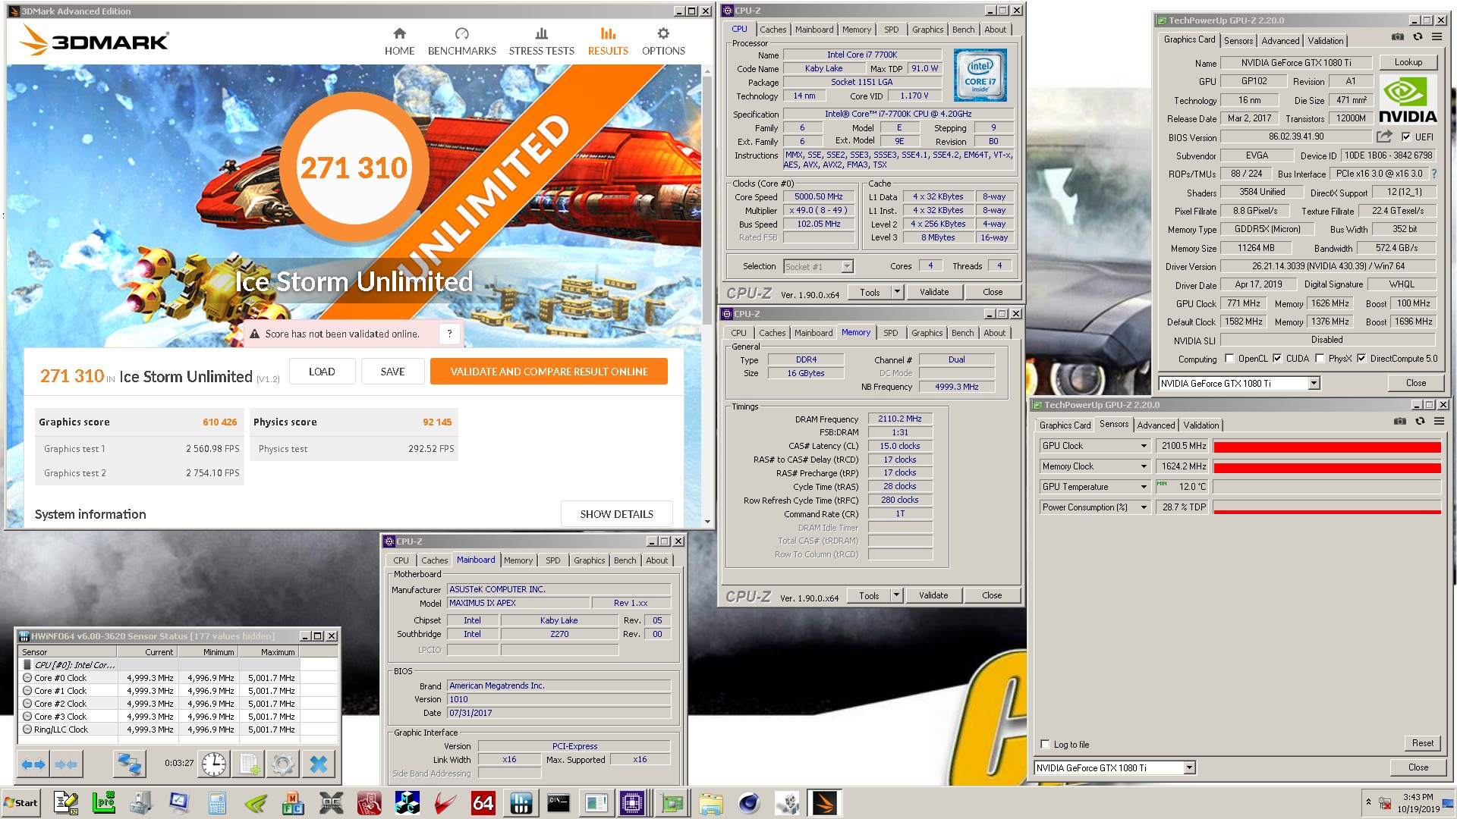Go to STRESS TESTS in 3DMark

pos(541,42)
